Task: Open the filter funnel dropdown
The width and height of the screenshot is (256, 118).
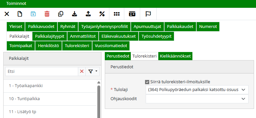Action: pos(92,72)
